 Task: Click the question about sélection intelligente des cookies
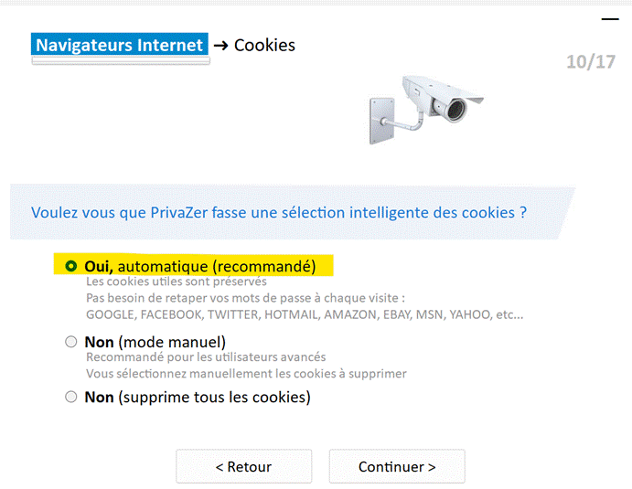[279, 212]
